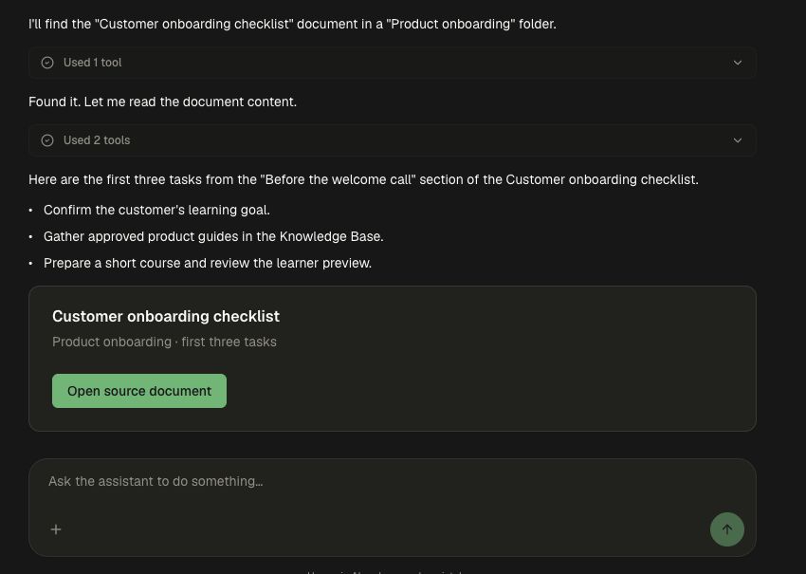This screenshot has height=574, width=806.
Task: Open the Used 2 tools row
Action: (393, 140)
